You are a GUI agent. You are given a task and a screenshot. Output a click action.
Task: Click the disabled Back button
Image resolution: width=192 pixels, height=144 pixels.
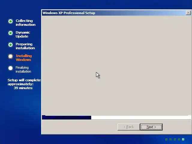pos(129,127)
